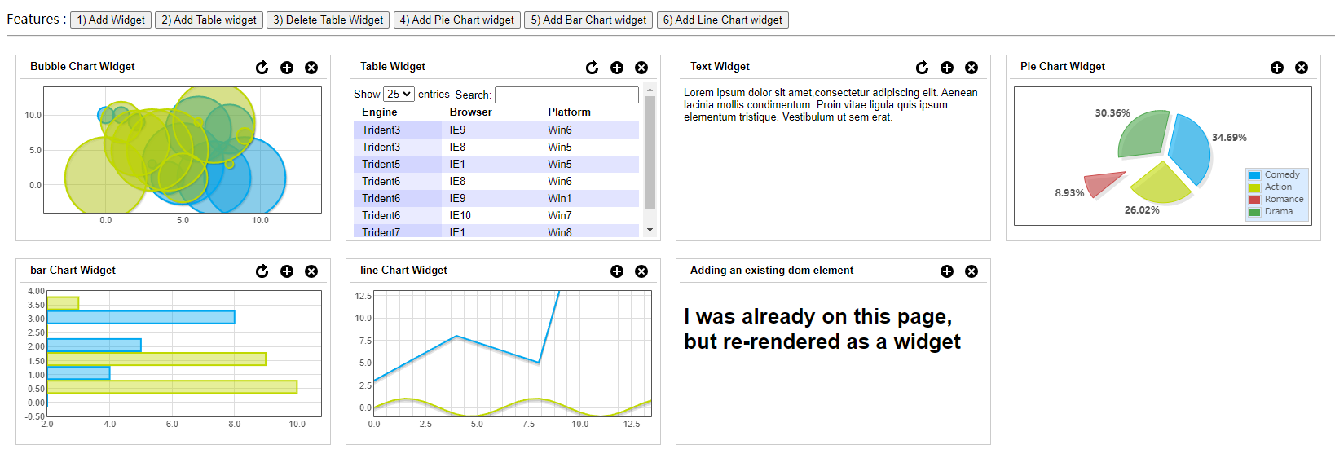Focus the table Search field
The width and height of the screenshot is (1335, 458).
[566, 95]
